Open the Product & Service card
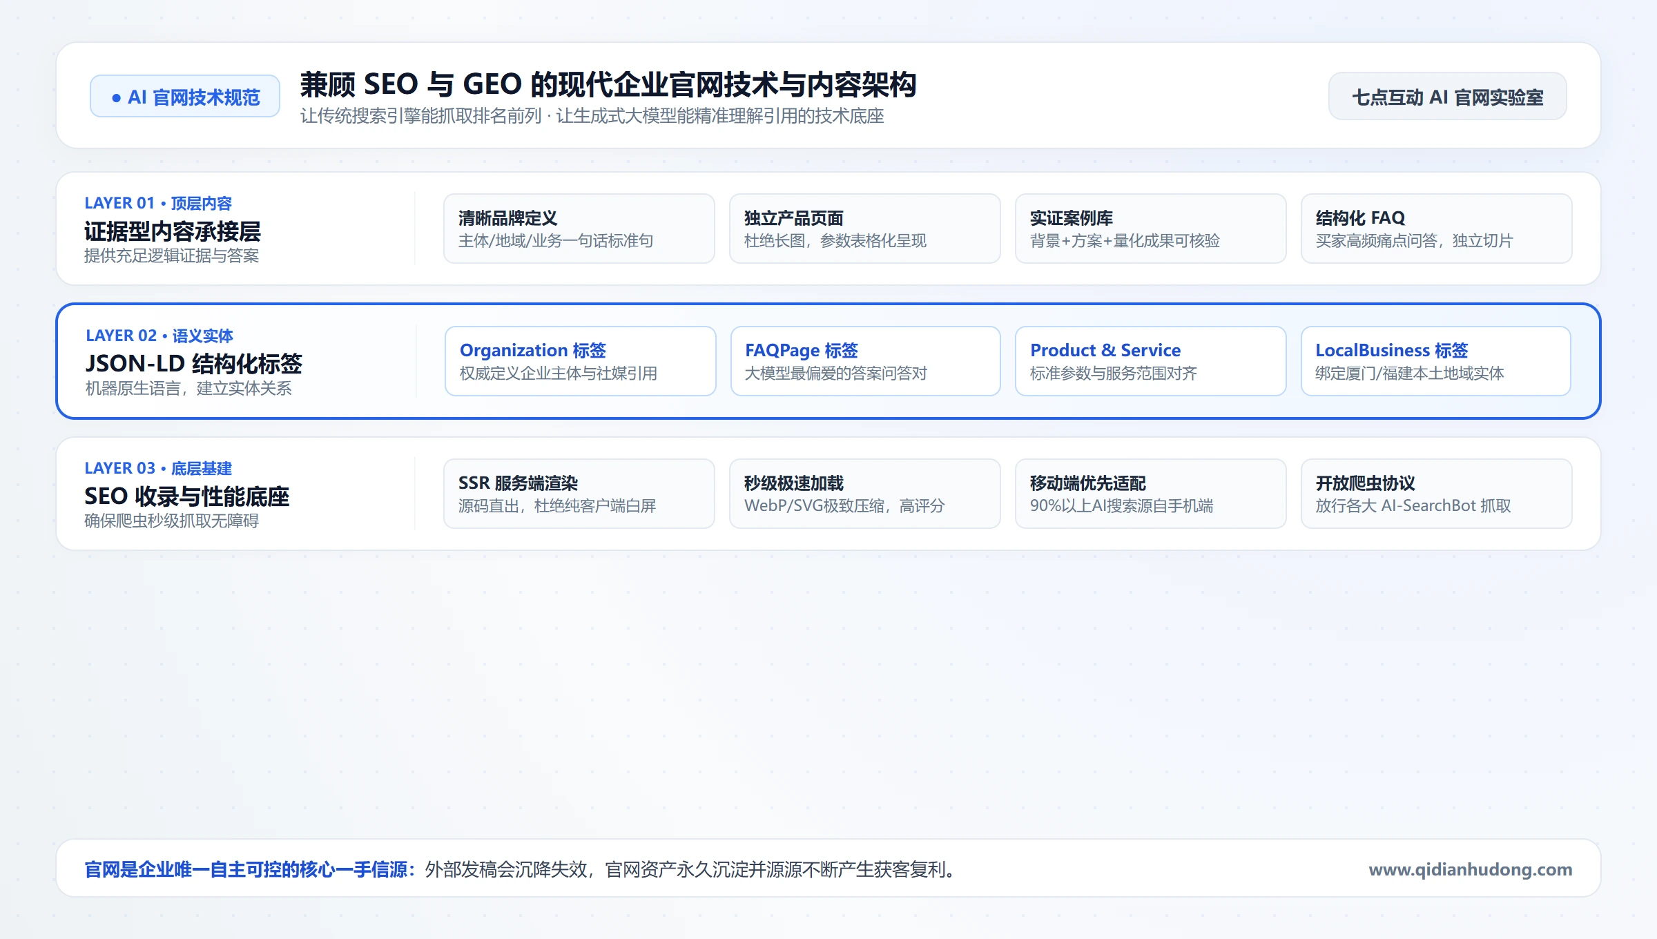Screen dimensions: 1657x939 (x=1151, y=361)
